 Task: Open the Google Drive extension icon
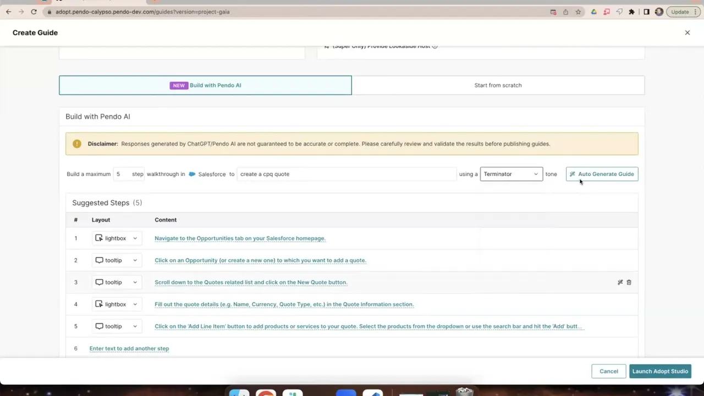(x=594, y=12)
